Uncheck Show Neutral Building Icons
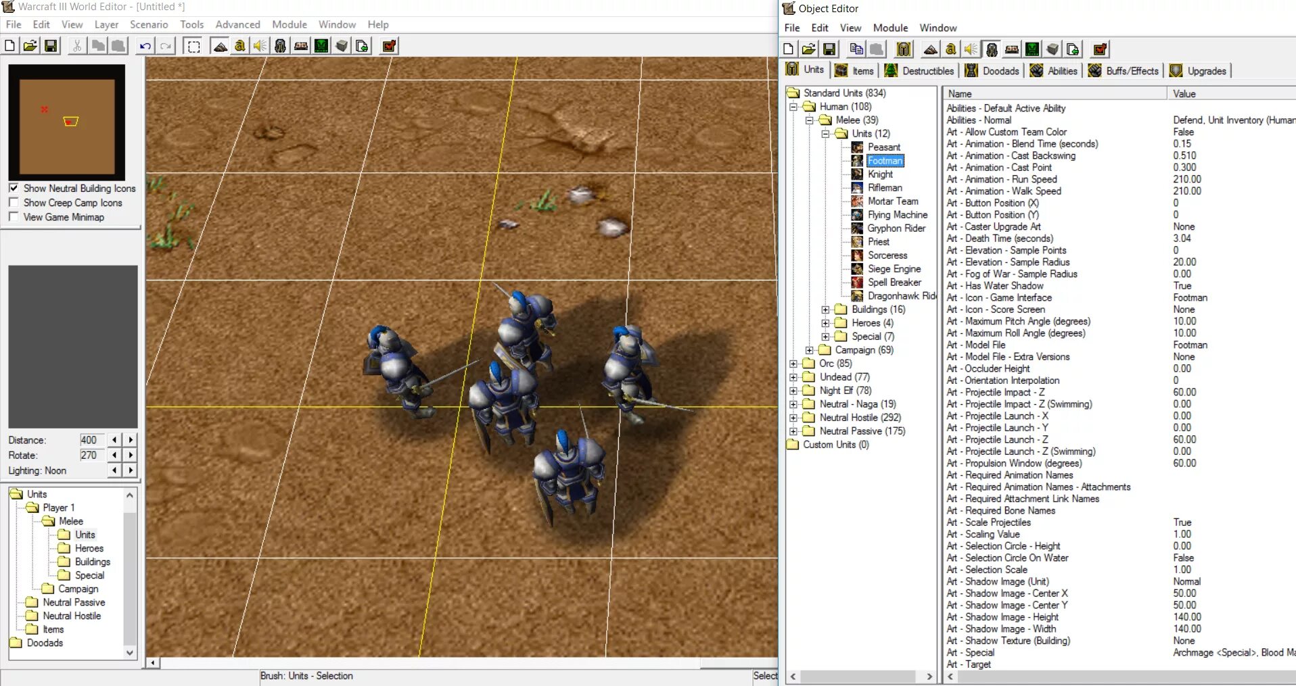The width and height of the screenshot is (1296, 686). [x=14, y=188]
